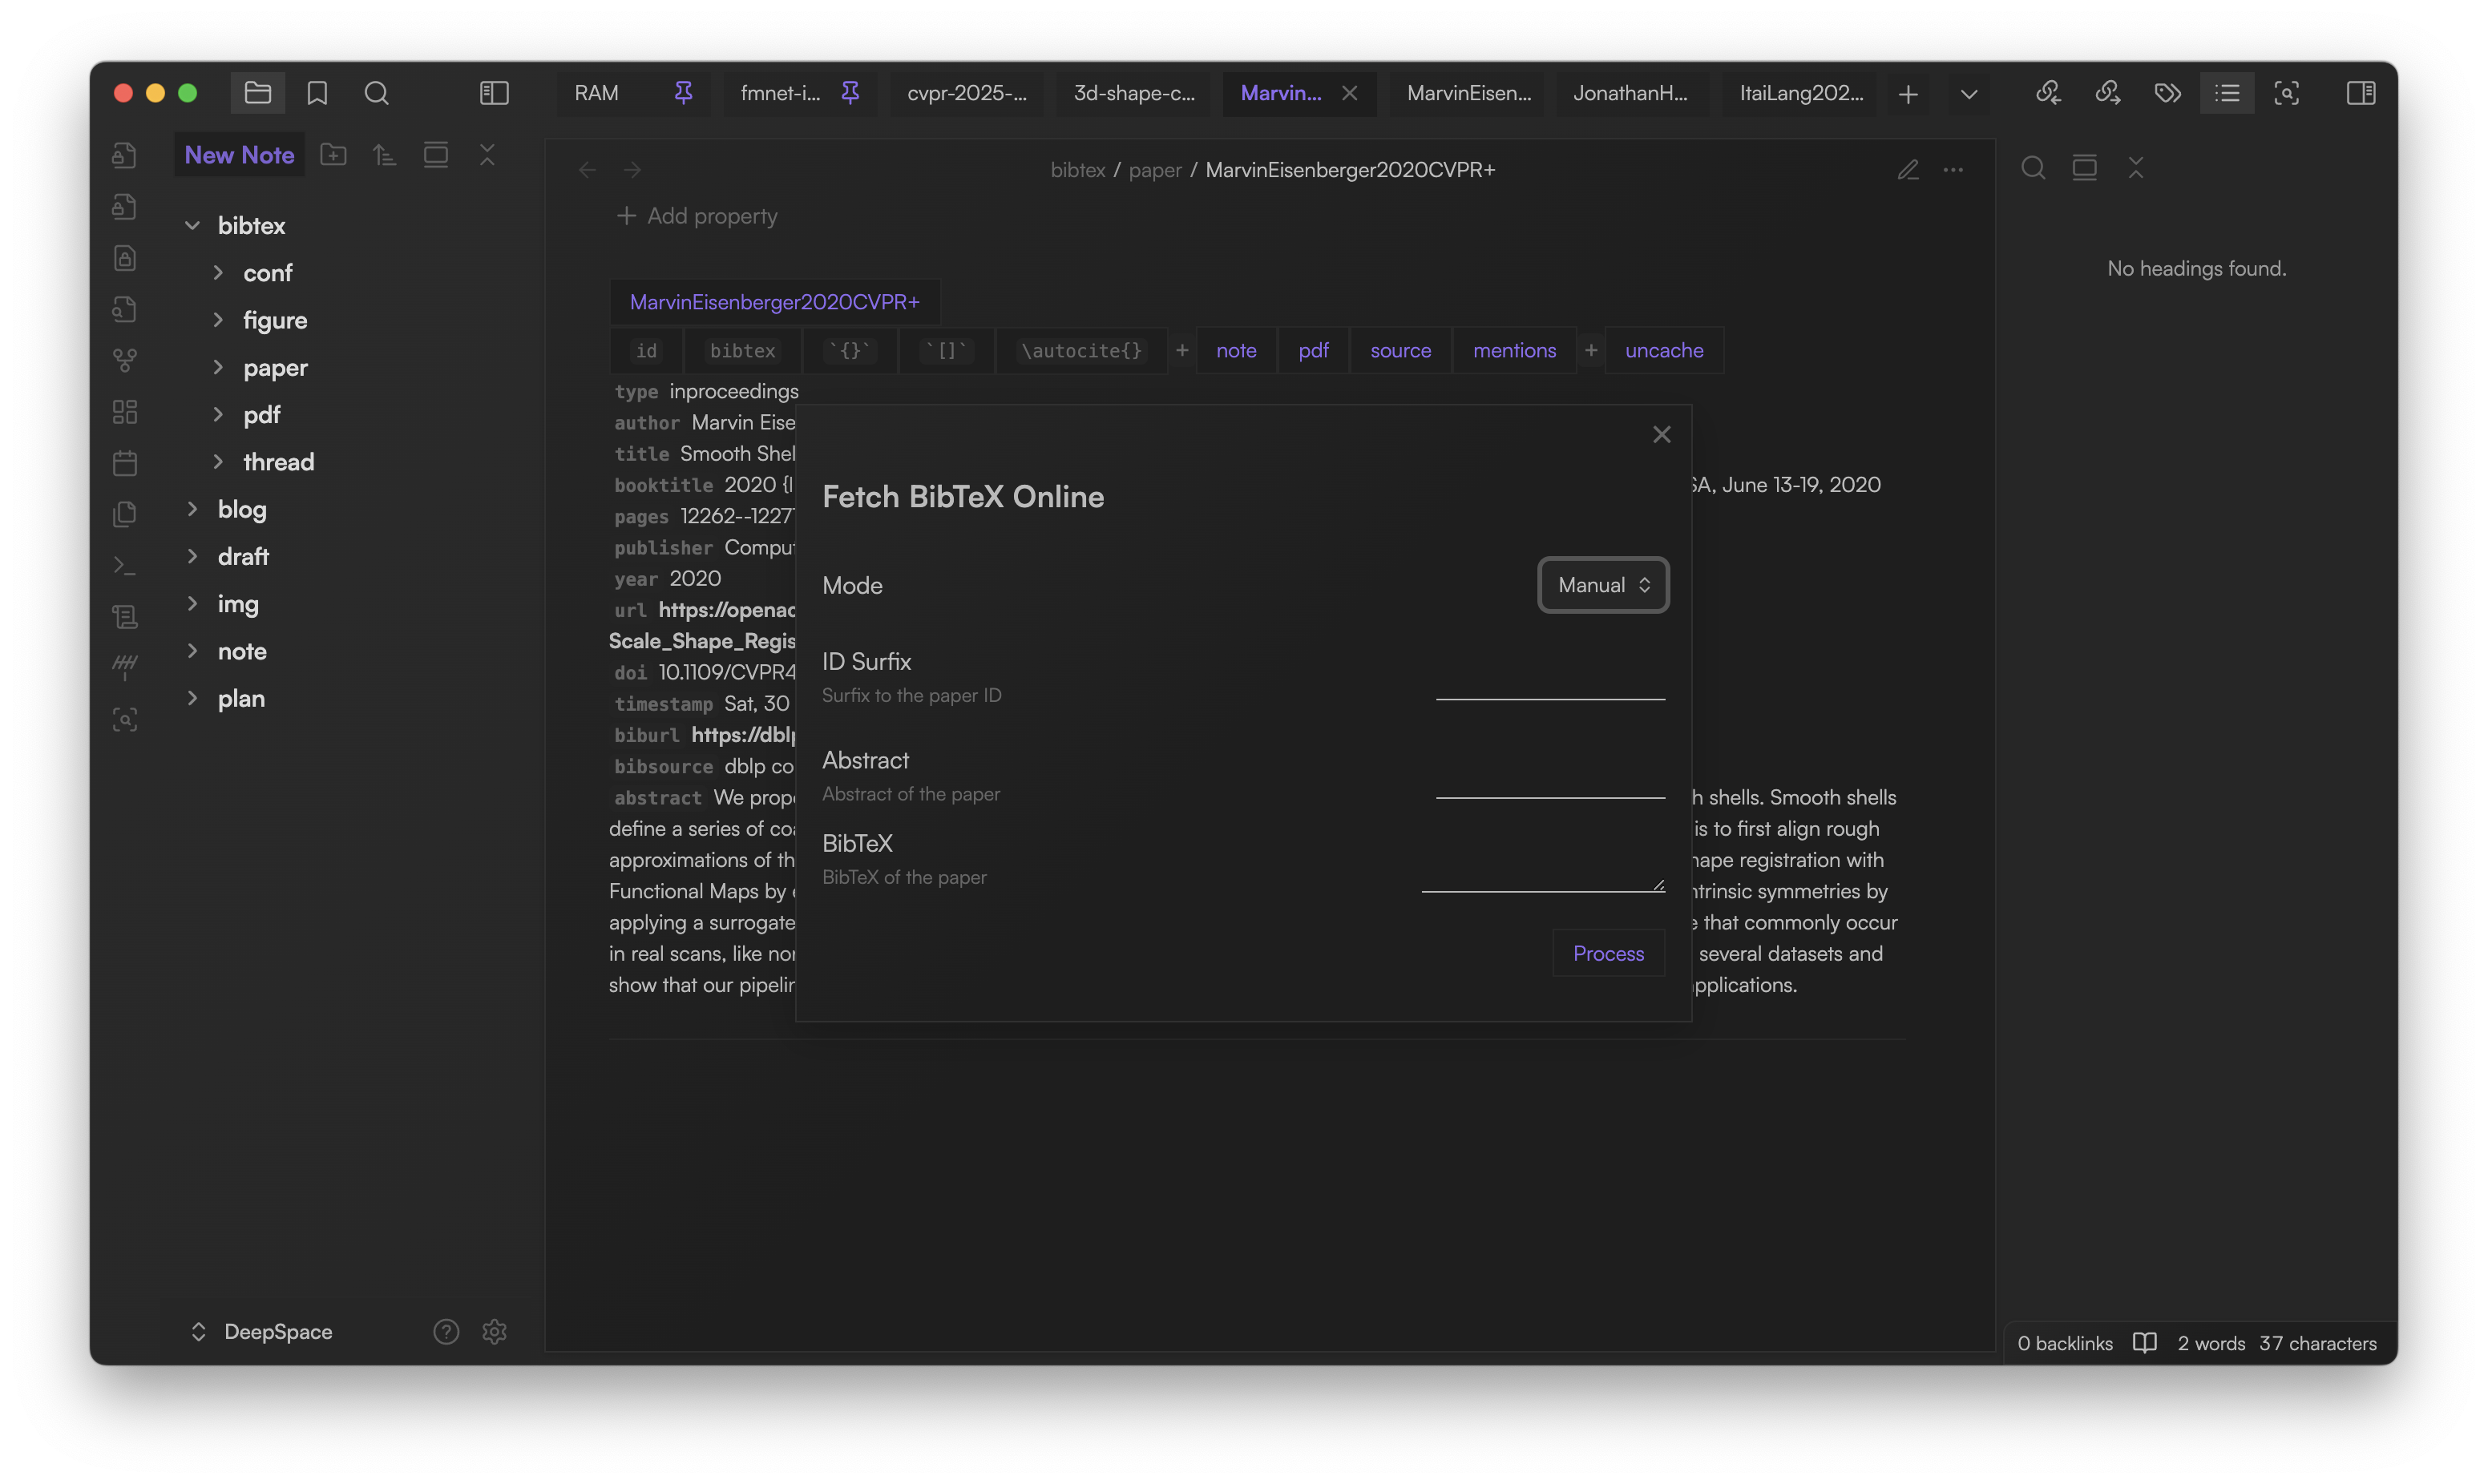Open the bookmarks panel icon

click(x=317, y=93)
